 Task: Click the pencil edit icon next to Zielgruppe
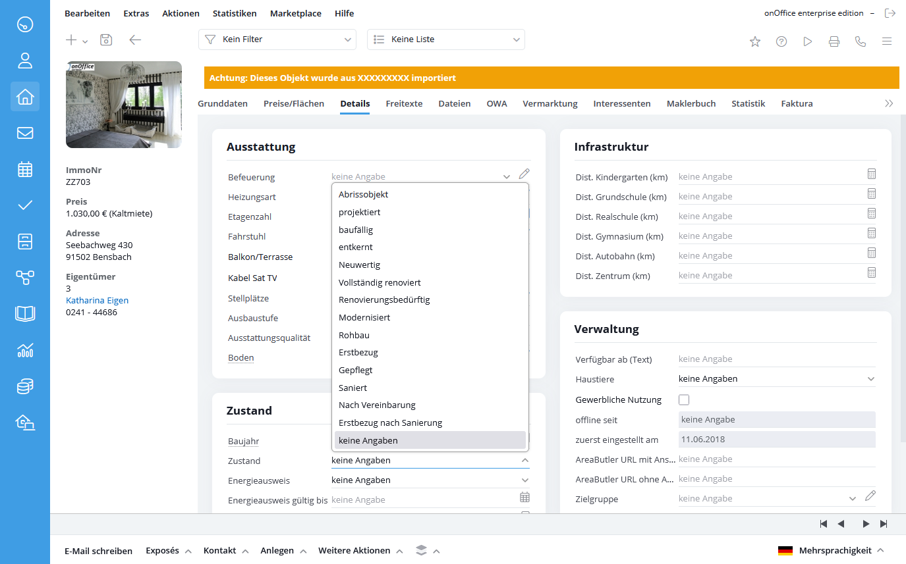pyautogui.click(x=870, y=496)
